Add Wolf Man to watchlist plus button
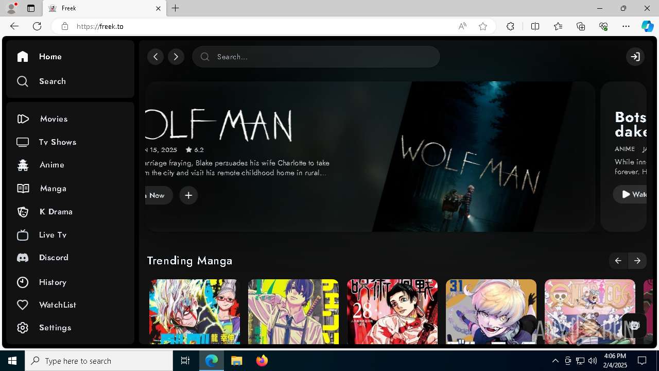The height and width of the screenshot is (371, 659). 188,195
